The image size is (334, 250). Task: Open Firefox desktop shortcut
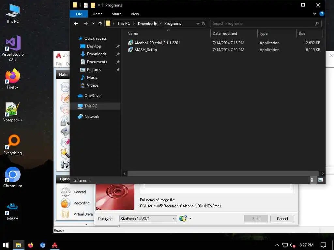tap(12, 79)
